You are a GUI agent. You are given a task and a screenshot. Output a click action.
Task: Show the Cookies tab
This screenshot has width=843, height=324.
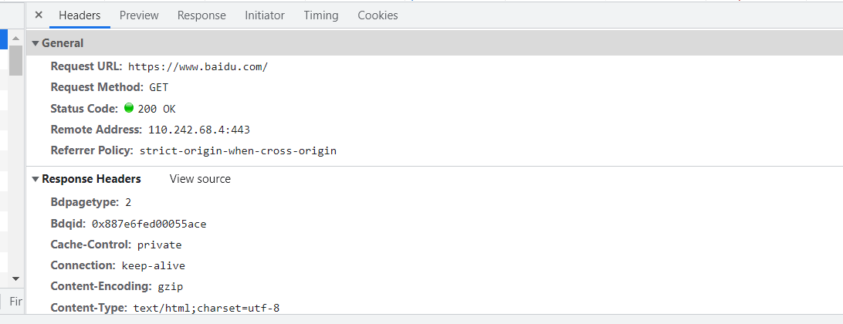[x=378, y=15]
